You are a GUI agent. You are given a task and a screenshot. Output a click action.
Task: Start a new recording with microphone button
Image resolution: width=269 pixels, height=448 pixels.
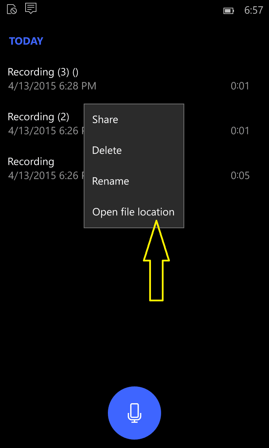coord(134,413)
